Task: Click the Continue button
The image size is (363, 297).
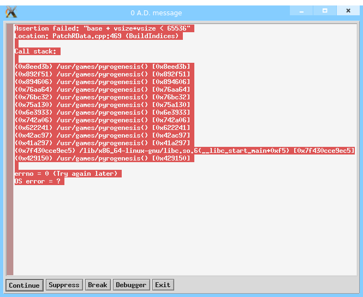Action: pyautogui.click(x=25, y=285)
